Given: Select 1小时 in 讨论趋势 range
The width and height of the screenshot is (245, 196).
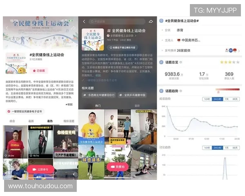Looking at the screenshot, I should click(x=207, y=148).
